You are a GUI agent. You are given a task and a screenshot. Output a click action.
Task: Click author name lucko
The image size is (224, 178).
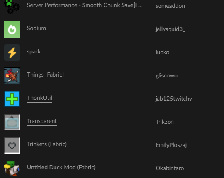pyautogui.click(x=162, y=53)
